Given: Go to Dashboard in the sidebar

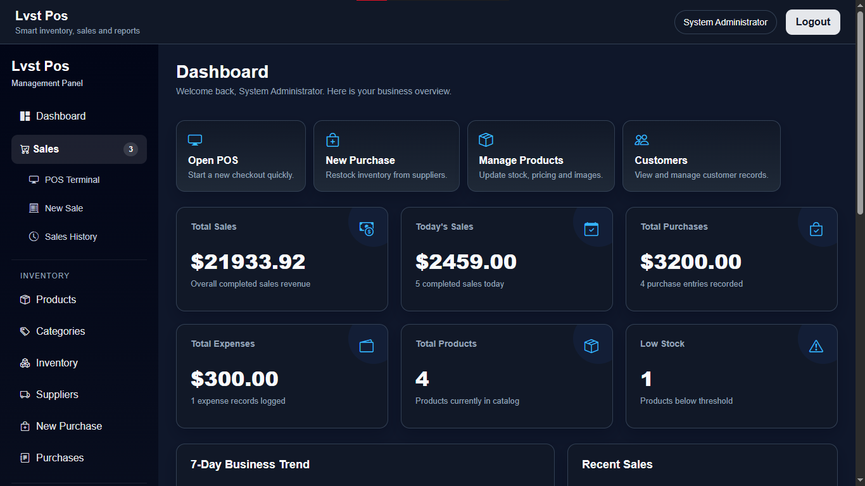Looking at the screenshot, I should pos(79,116).
